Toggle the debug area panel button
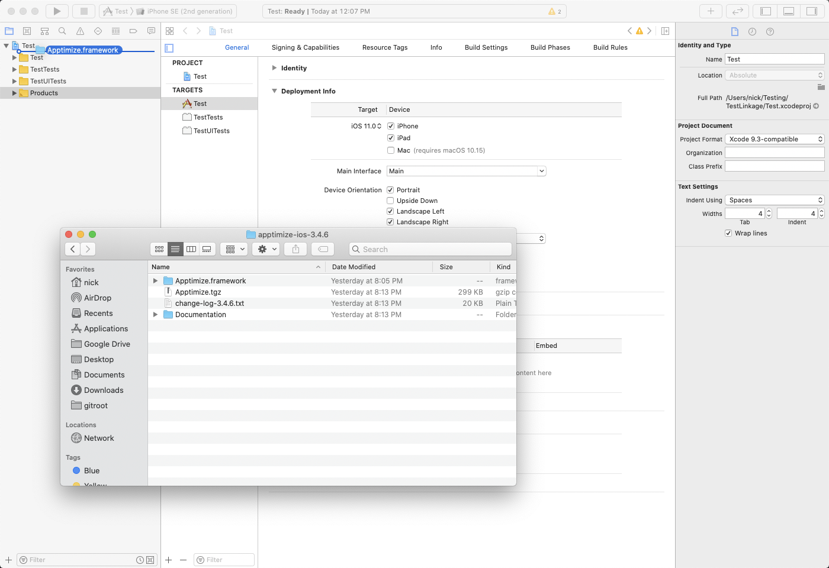 (789, 11)
